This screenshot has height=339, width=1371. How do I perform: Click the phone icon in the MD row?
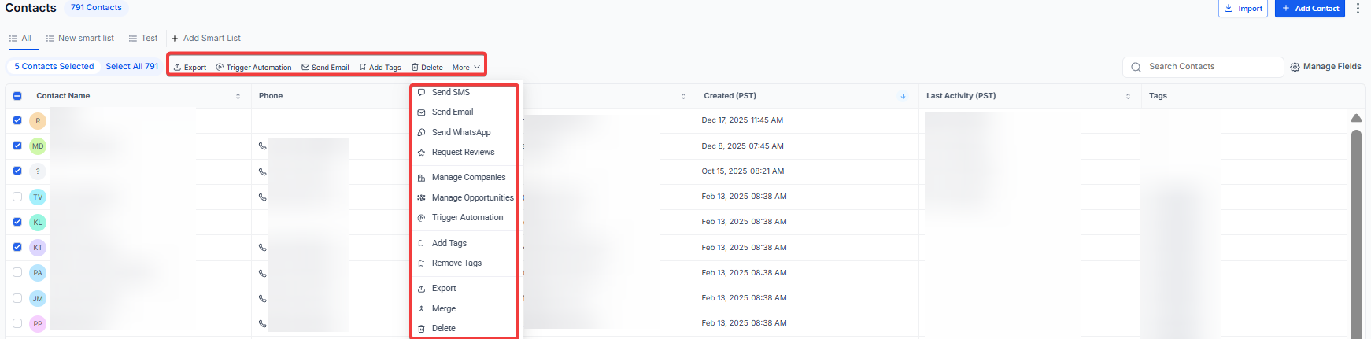point(263,146)
